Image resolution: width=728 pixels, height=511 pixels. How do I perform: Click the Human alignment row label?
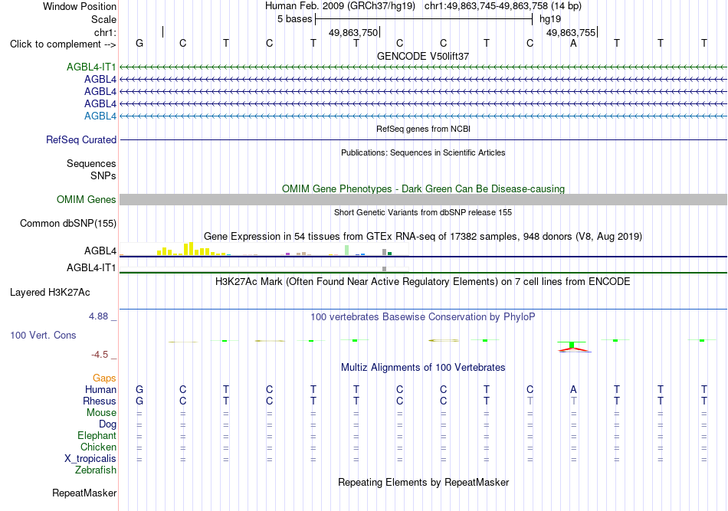(100, 389)
